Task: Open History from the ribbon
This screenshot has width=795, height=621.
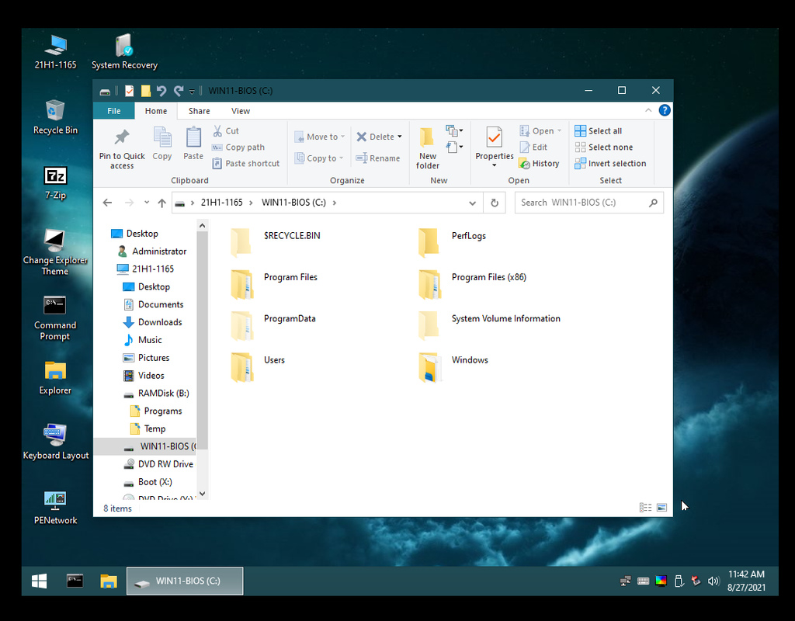Action: (x=539, y=163)
